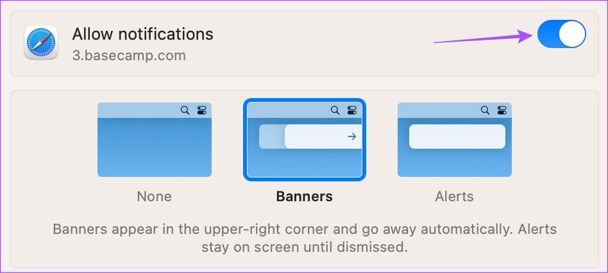Click the arrow inside the Banners preview
The image size is (608, 273).
[351, 136]
